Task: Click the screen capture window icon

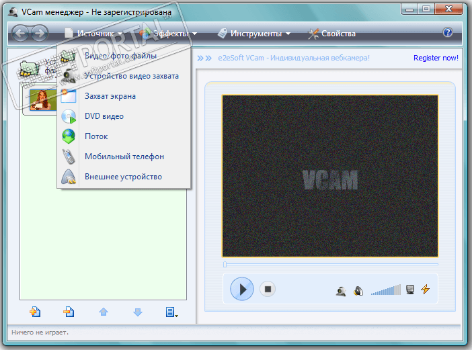Action: (69, 96)
